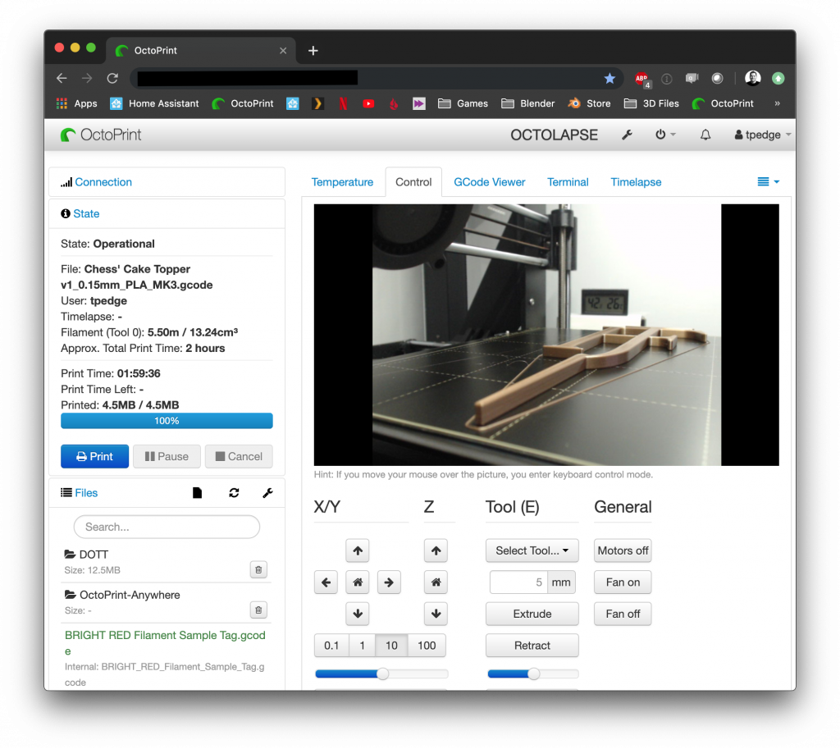This screenshot has width=840, height=749.
Task: Delete the DOTT folder
Action: coord(258,569)
